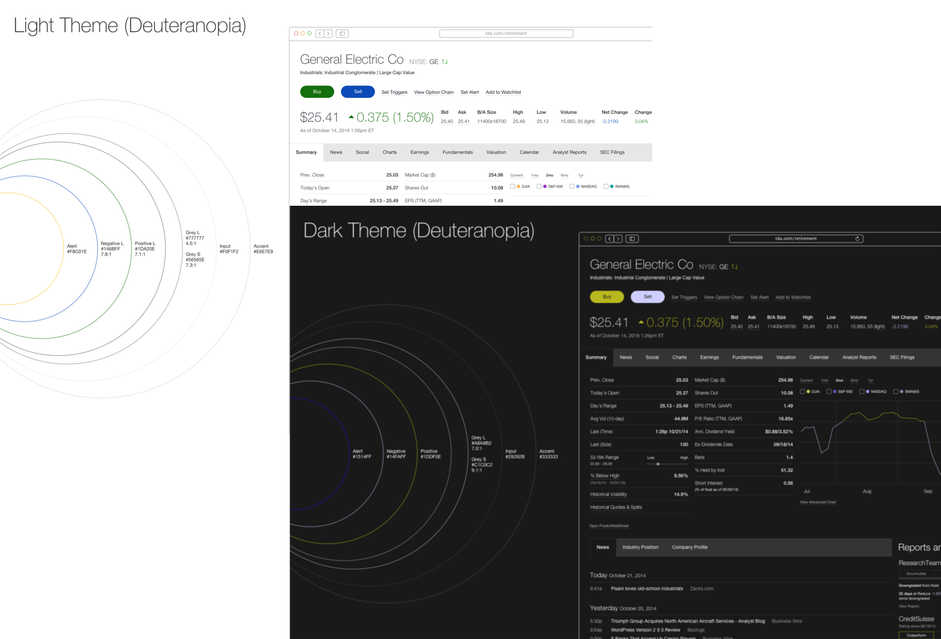Open Historical Volatility link
941x639 pixels.
tap(609, 494)
